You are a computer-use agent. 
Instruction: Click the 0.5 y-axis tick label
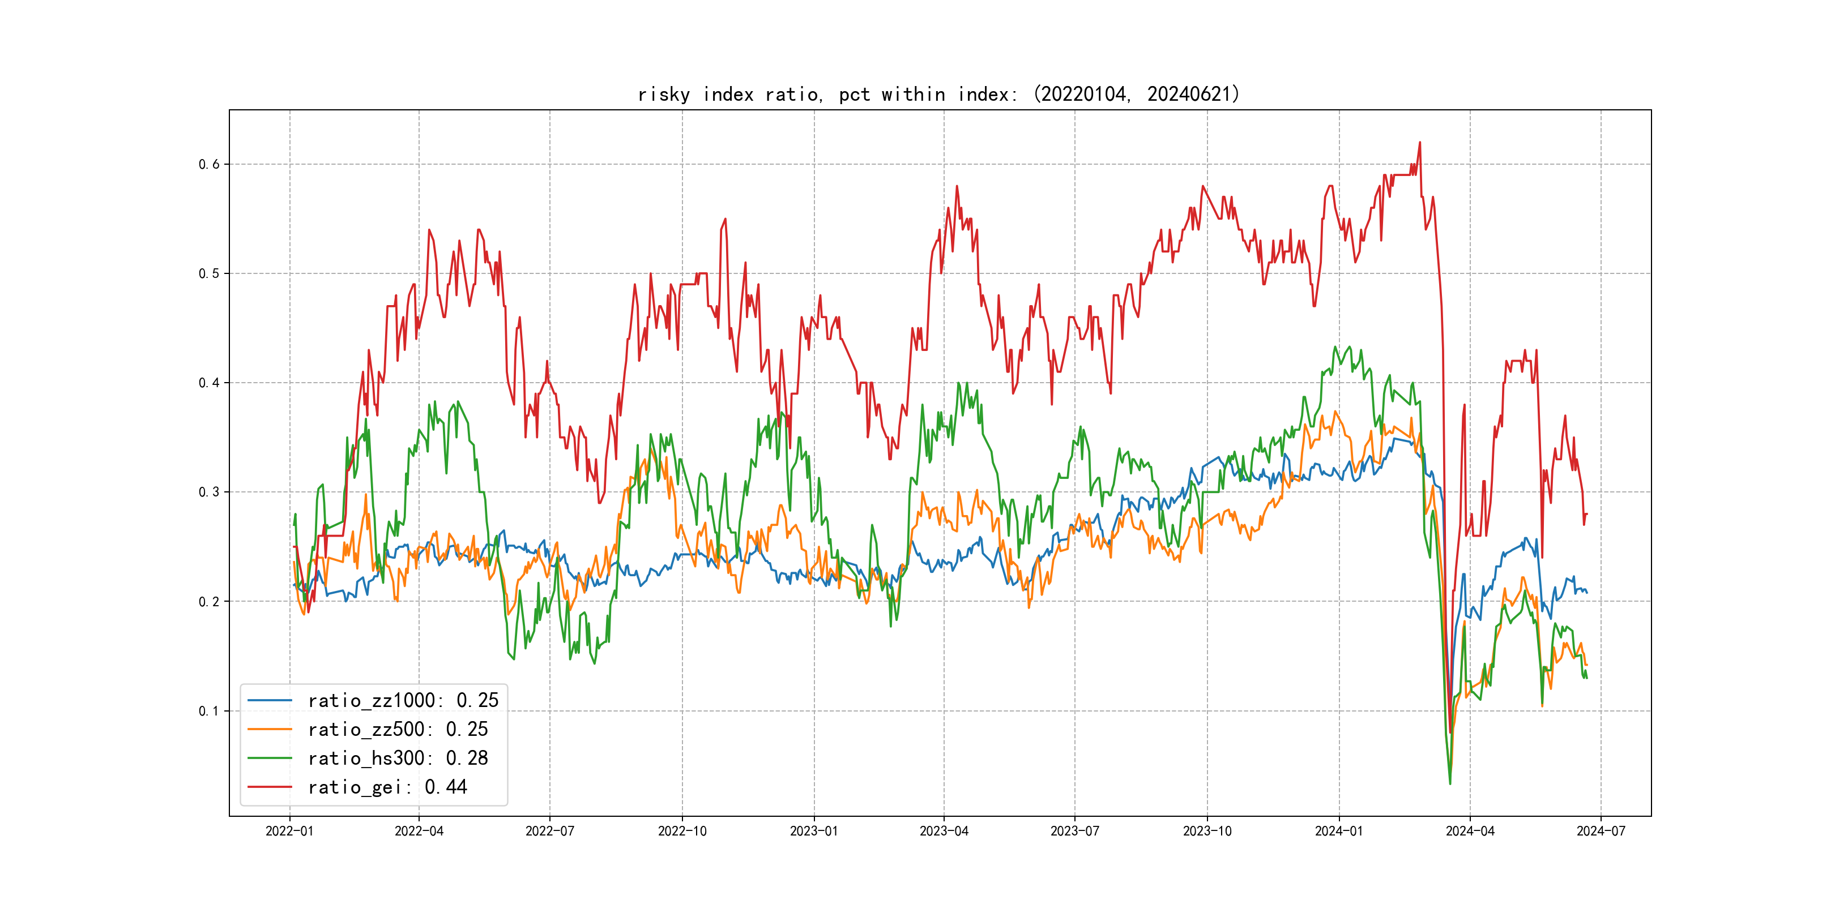tap(209, 273)
